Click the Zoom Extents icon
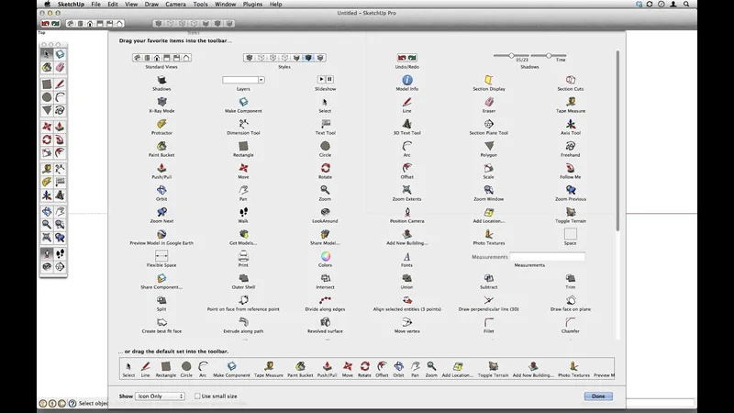734x413 pixels. 406,190
